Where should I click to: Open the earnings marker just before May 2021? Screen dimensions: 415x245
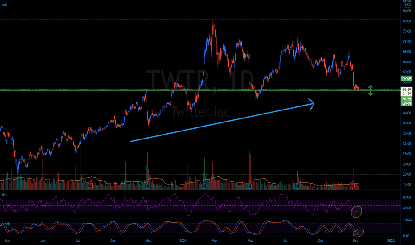point(249,186)
